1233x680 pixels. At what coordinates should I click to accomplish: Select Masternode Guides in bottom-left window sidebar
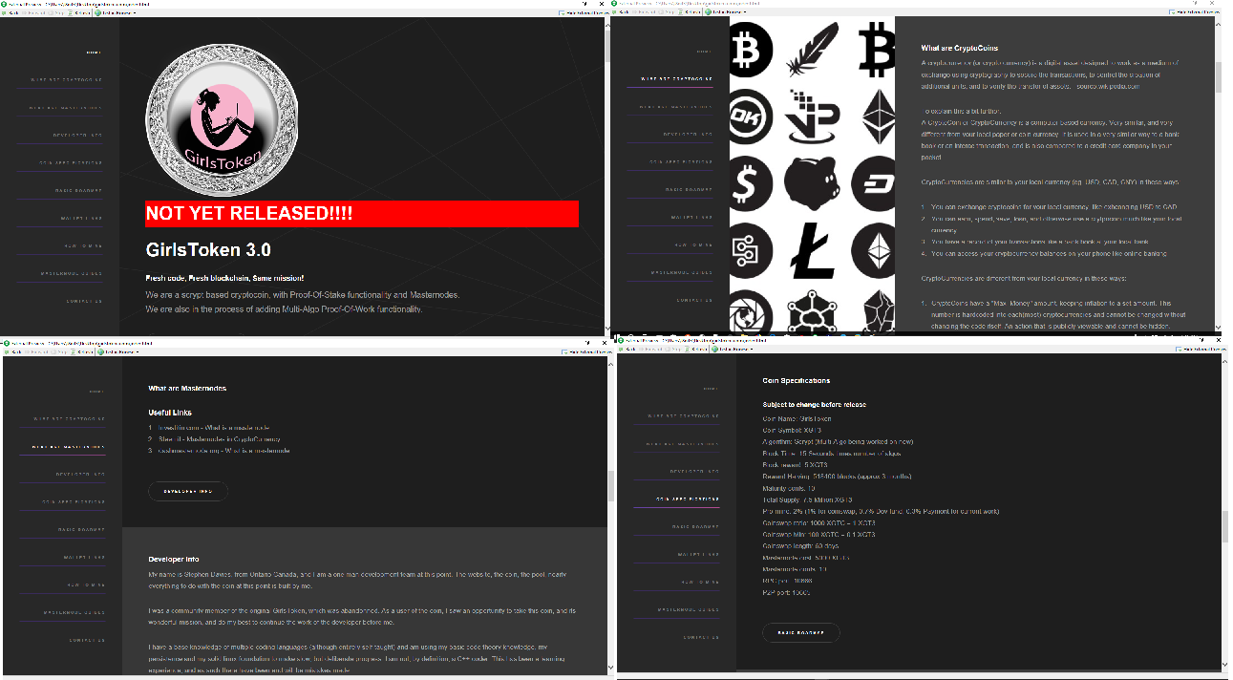click(74, 611)
